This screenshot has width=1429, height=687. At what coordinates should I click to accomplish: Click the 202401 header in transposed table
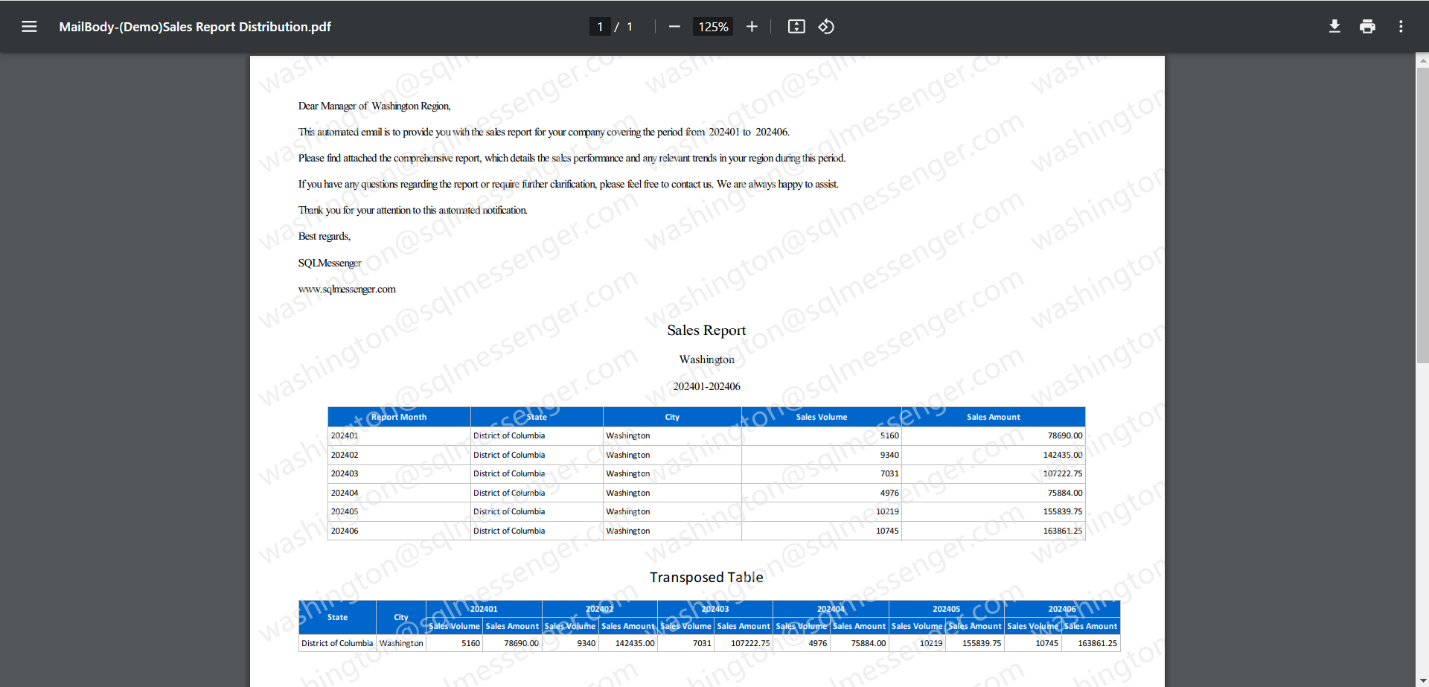[x=484, y=609]
